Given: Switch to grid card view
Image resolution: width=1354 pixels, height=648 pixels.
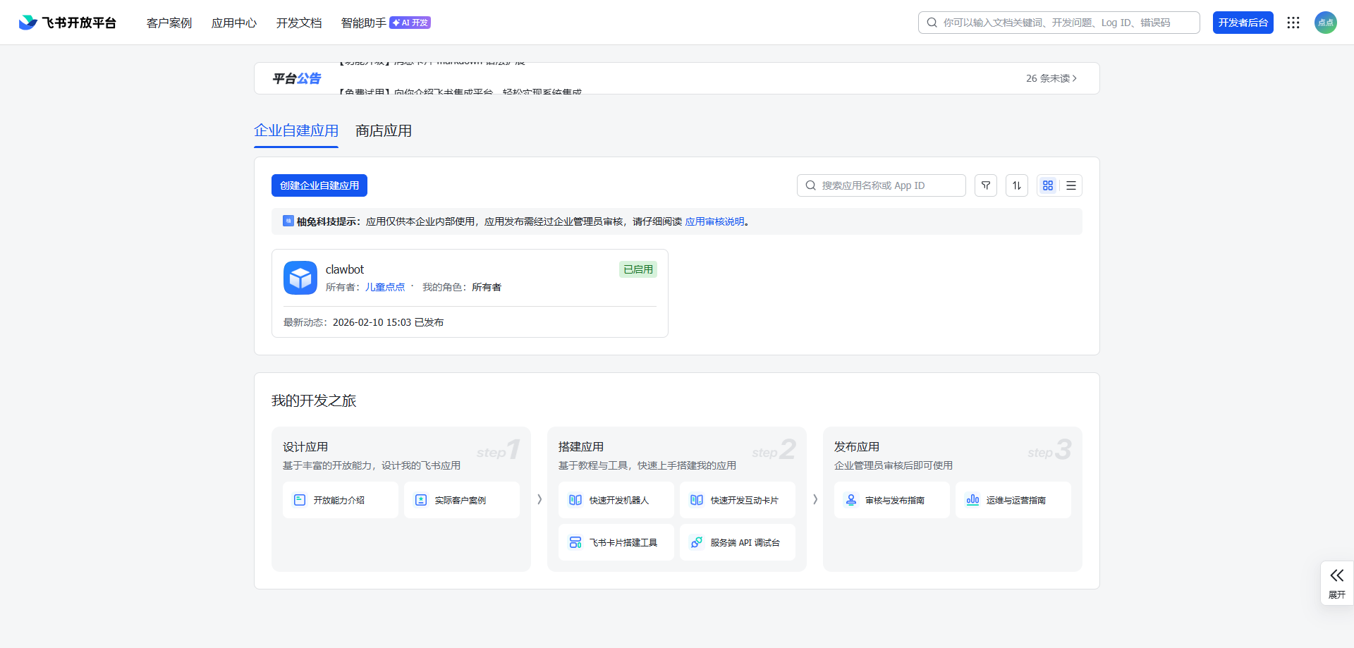Looking at the screenshot, I should tap(1048, 185).
